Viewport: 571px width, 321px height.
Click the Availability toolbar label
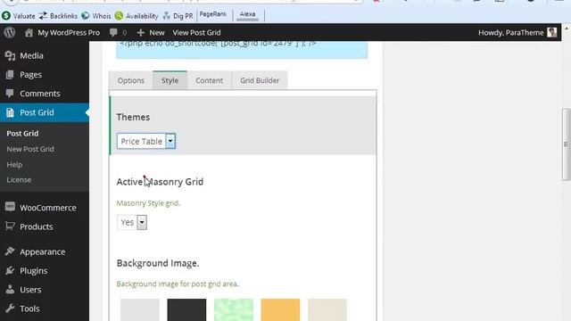(x=142, y=16)
